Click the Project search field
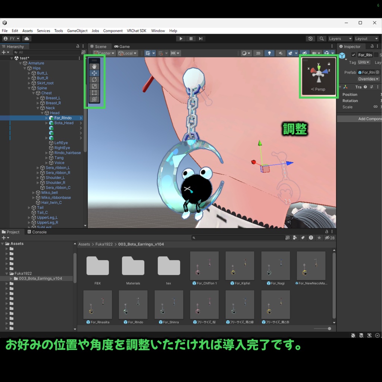 [238, 238]
